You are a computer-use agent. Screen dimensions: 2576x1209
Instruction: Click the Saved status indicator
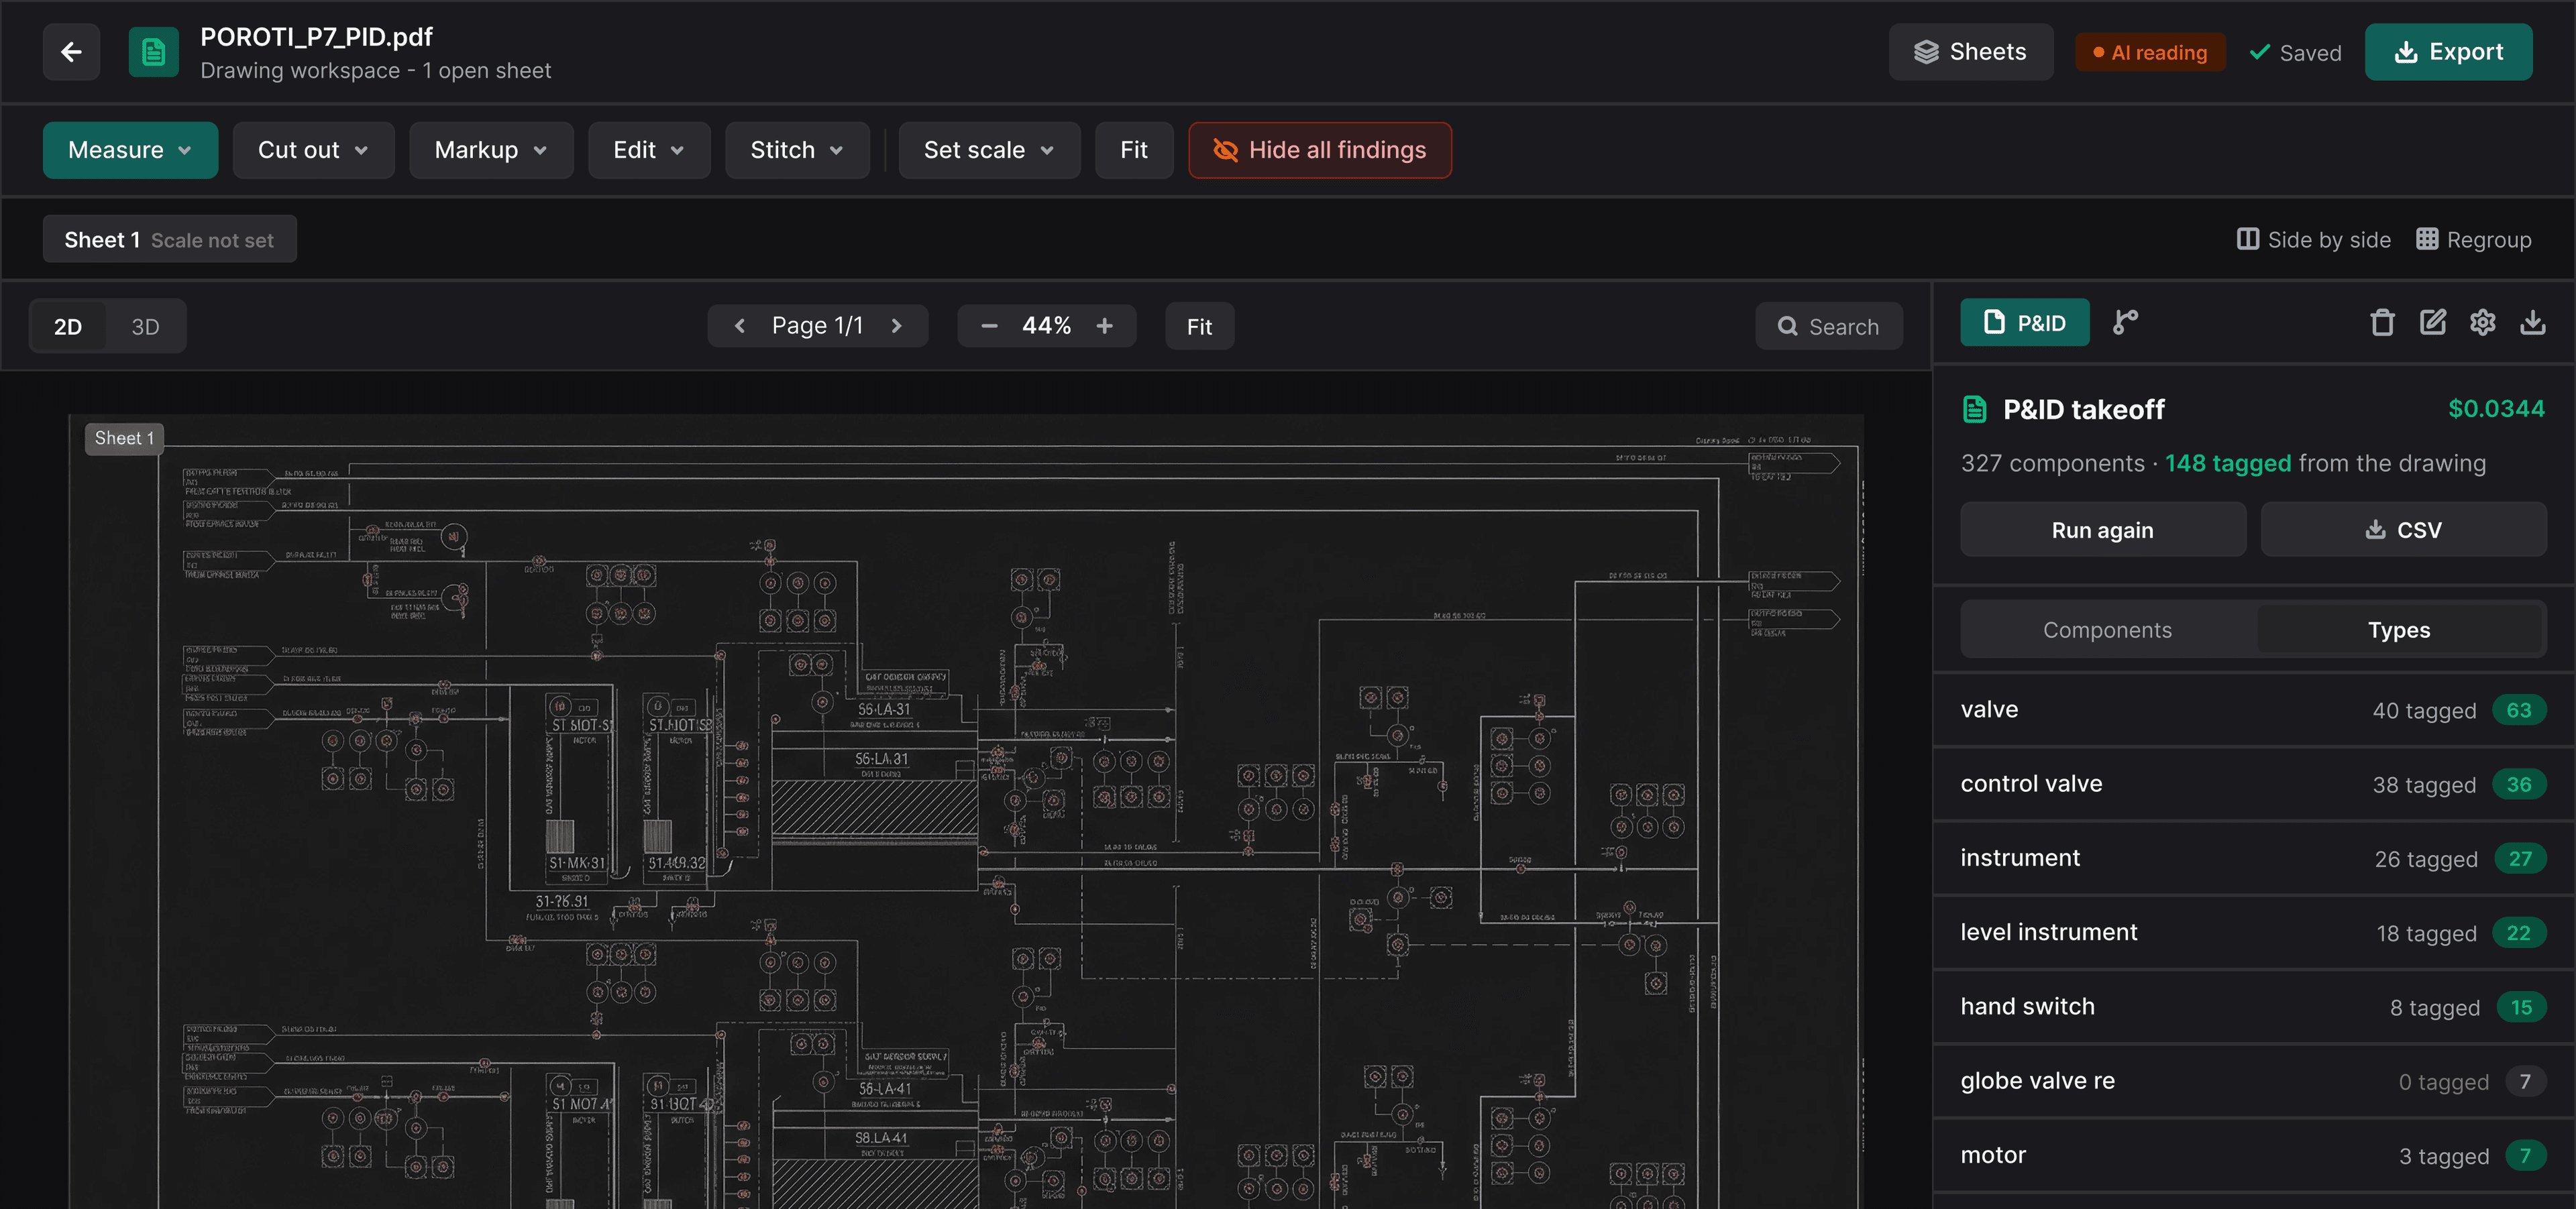[2295, 53]
